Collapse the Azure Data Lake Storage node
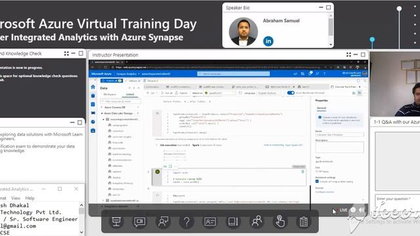Screen dimensions: 420x236 pyautogui.click(x=102, y=113)
